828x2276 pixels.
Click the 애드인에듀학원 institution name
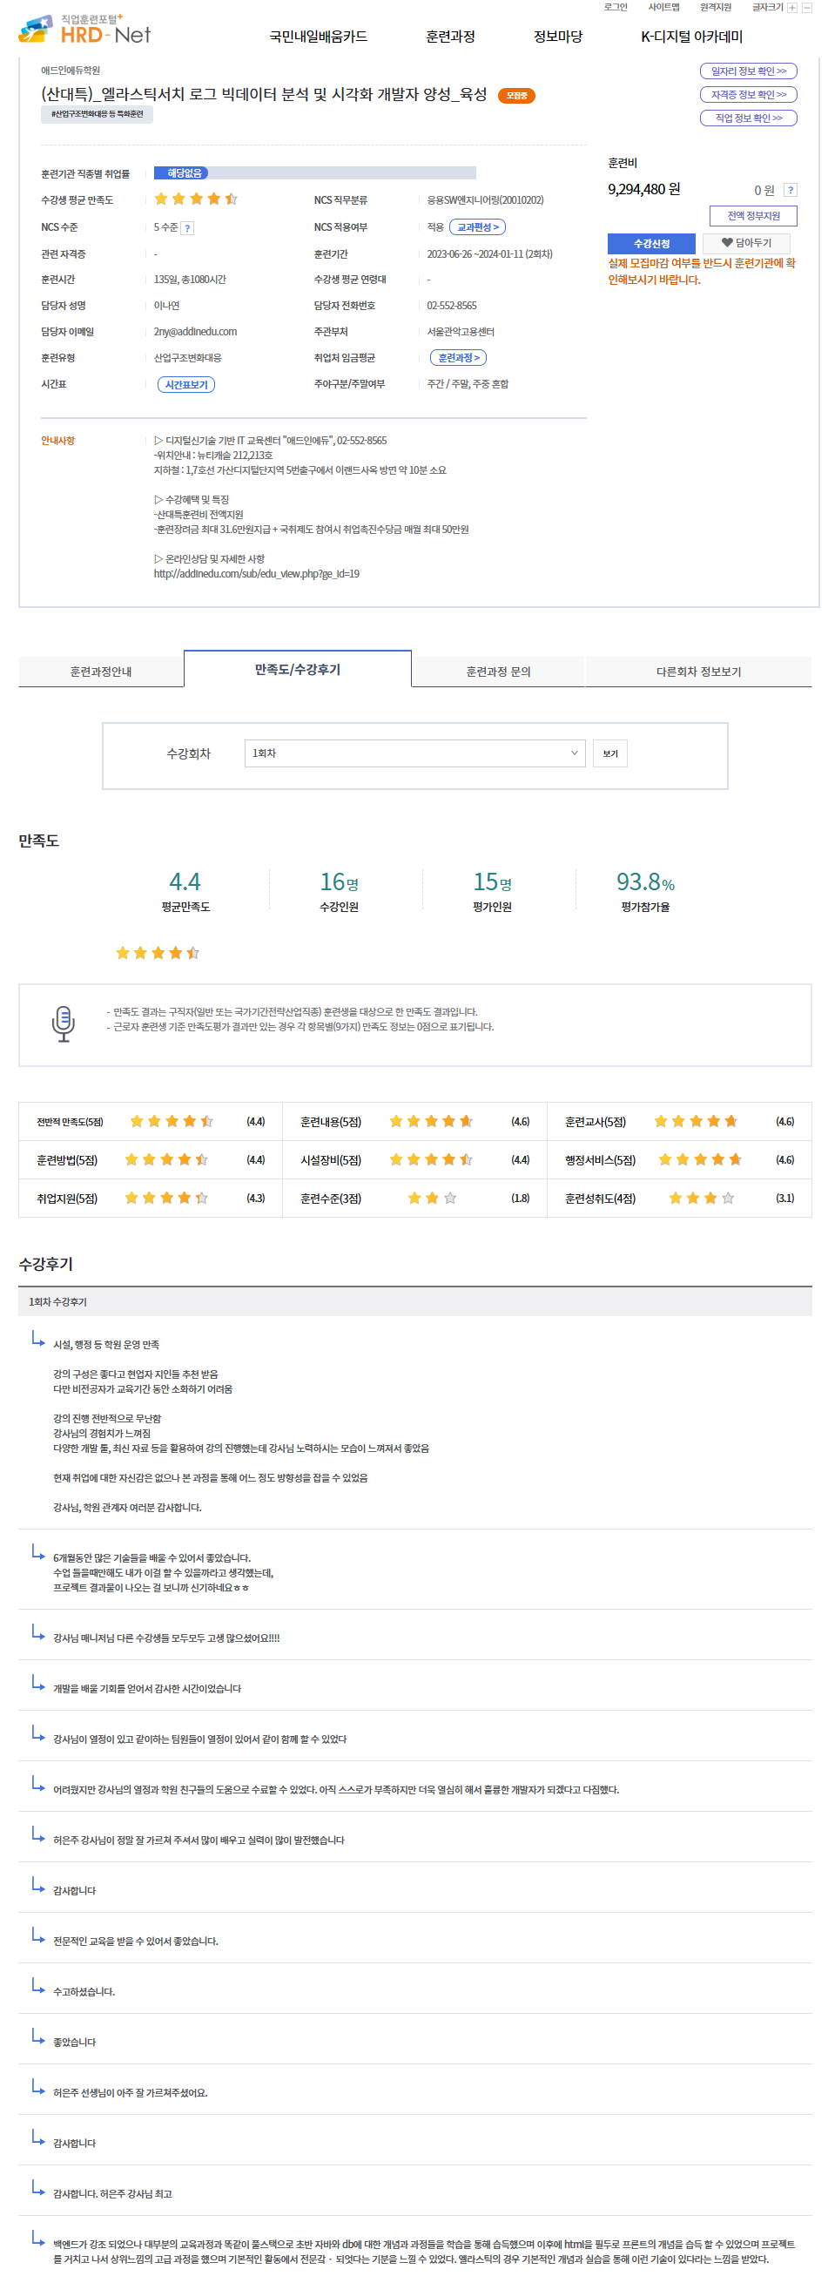pos(71,71)
